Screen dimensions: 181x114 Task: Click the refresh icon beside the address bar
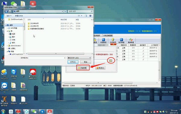pos(65,11)
